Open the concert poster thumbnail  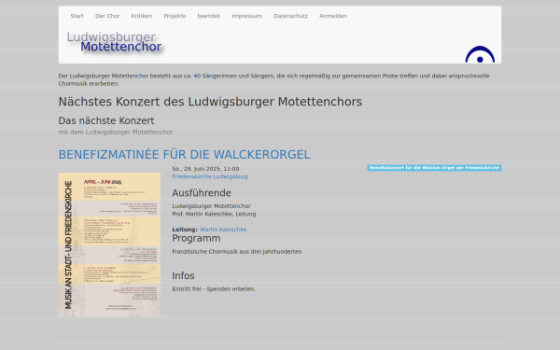pos(109,245)
